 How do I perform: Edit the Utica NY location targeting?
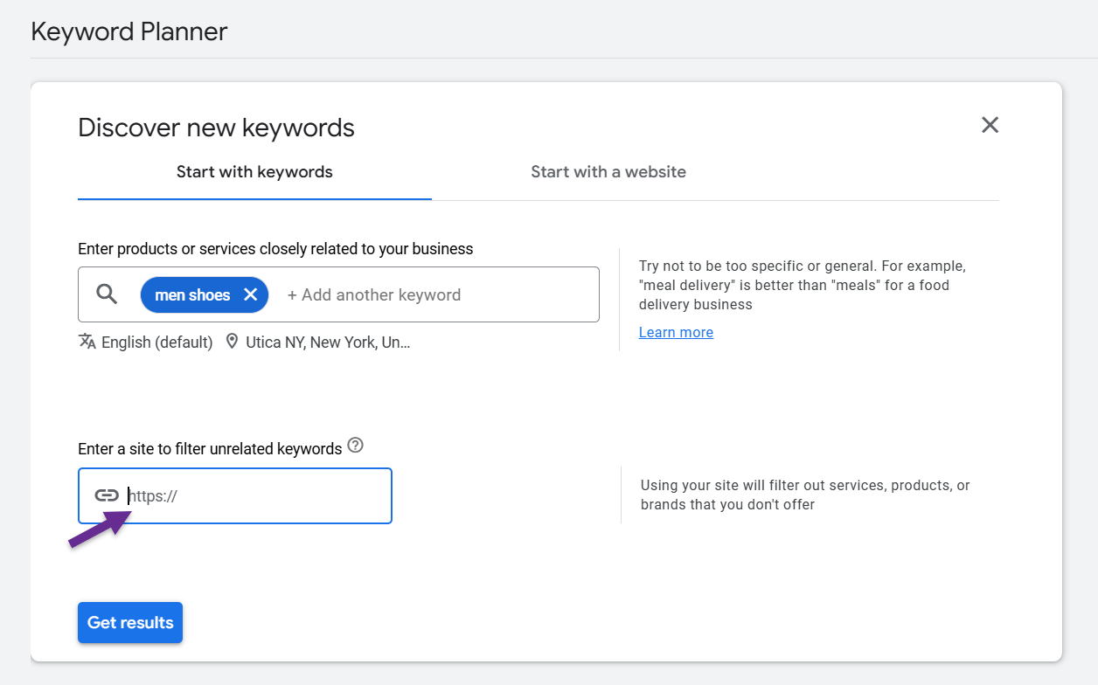pos(328,342)
